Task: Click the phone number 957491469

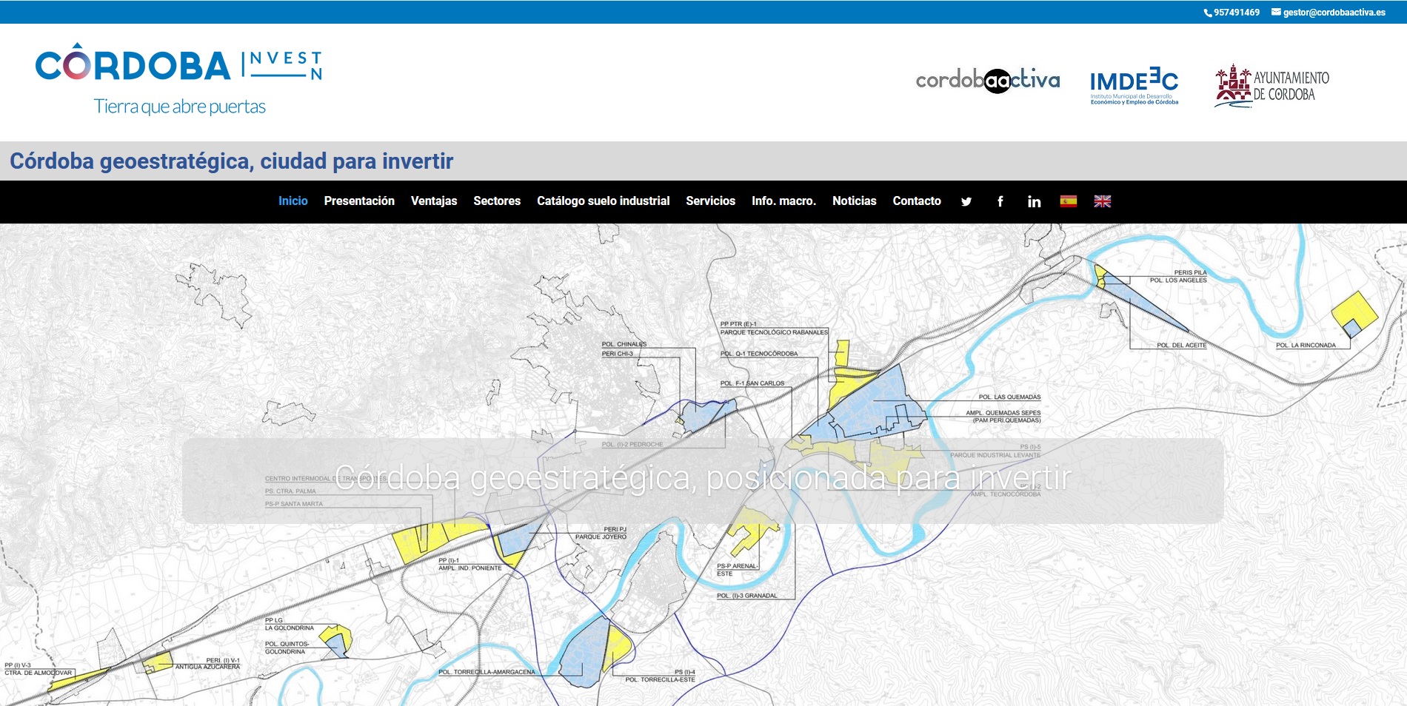Action: click(x=1236, y=13)
